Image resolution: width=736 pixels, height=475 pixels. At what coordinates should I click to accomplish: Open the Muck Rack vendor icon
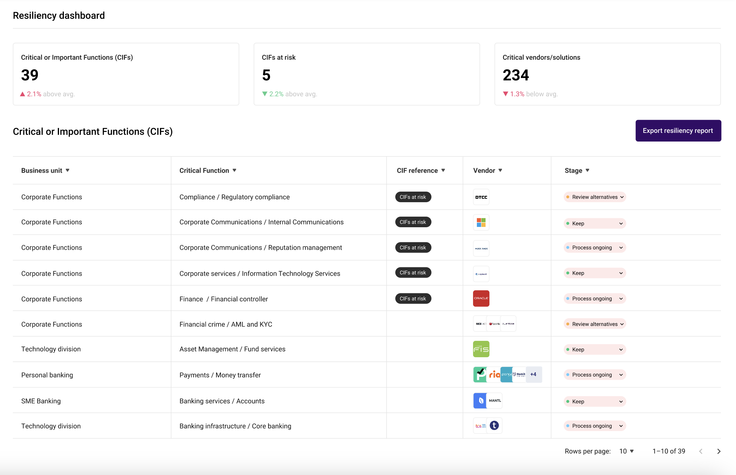481,247
